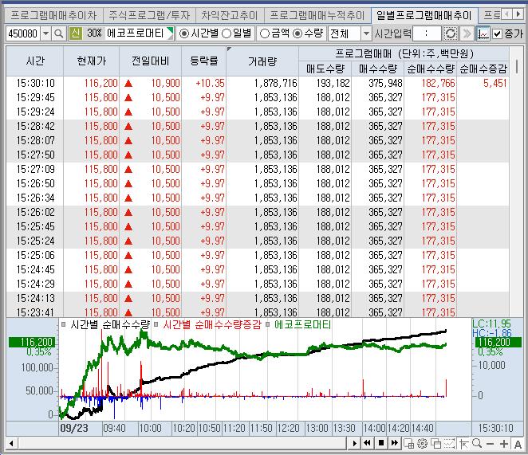528x455 pixels.
Task: Select the 일별 radio button
Action: click(x=227, y=33)
